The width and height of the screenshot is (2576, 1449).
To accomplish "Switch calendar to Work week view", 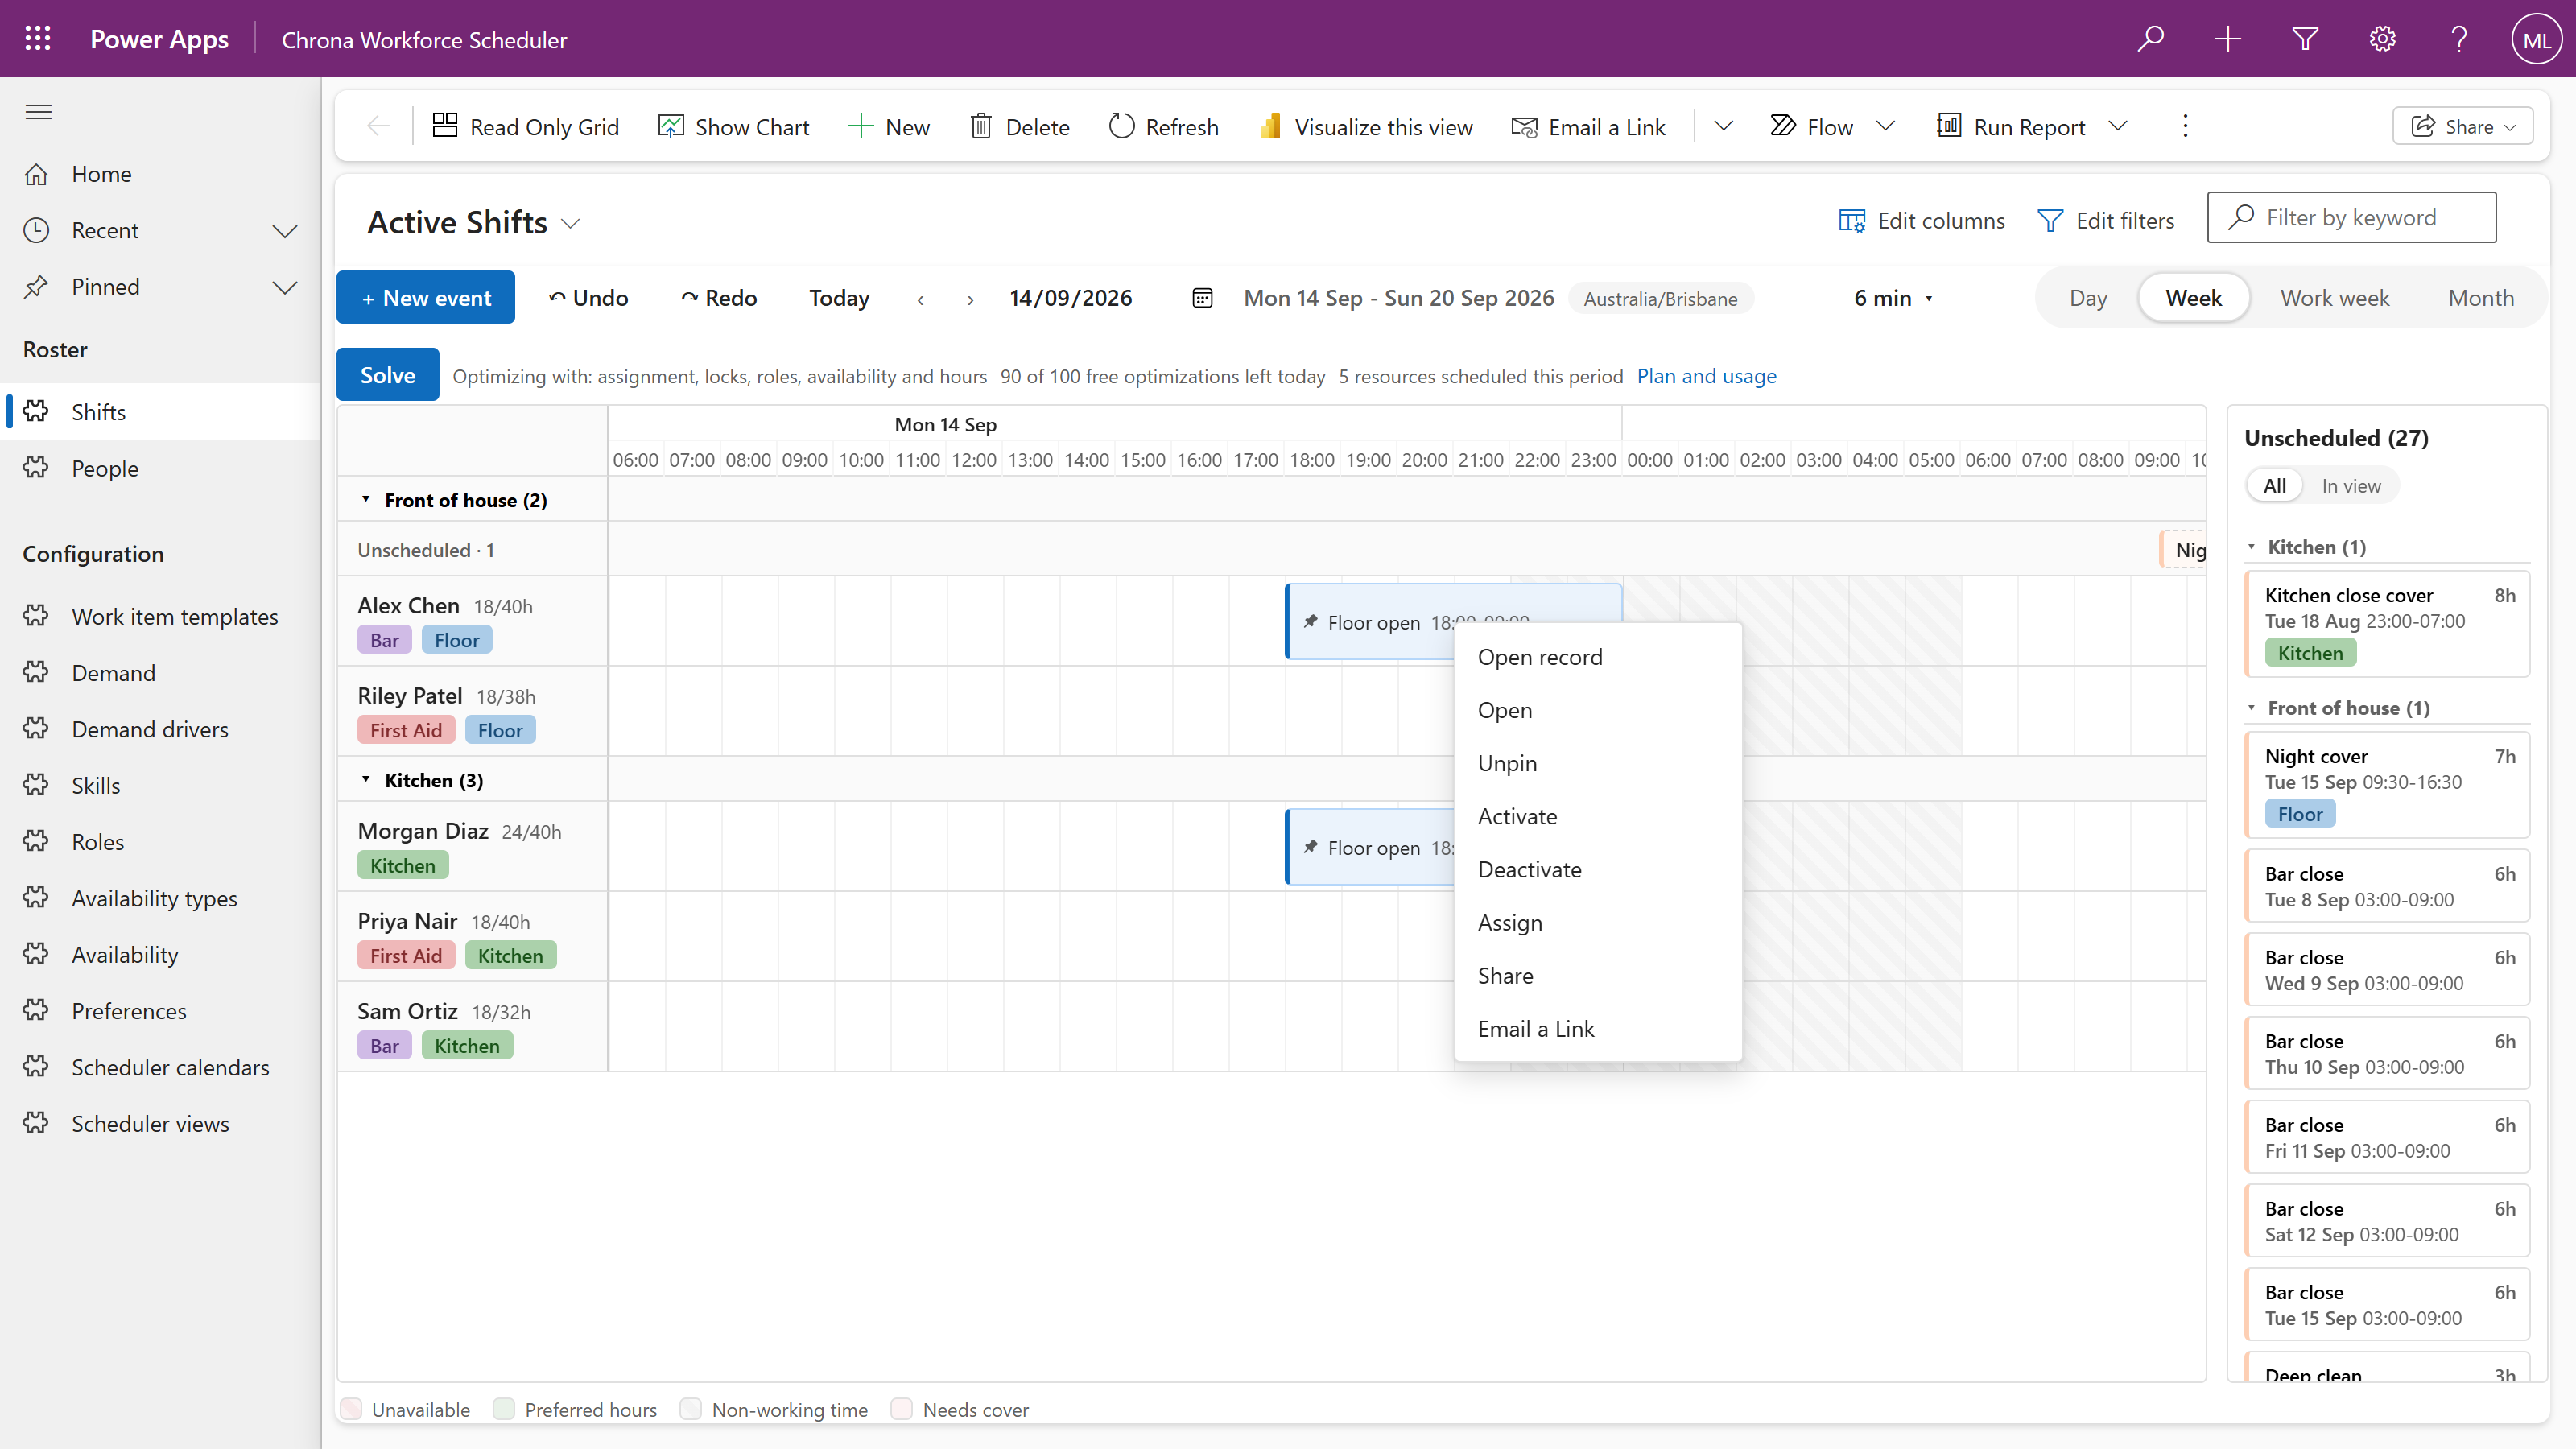I will tap(2334, 298).
